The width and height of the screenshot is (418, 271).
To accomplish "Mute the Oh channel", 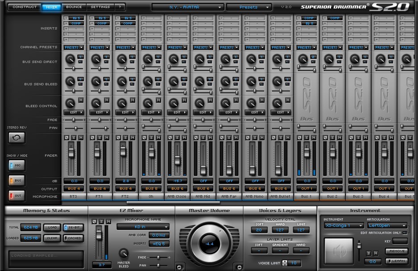I will [158, 138].
